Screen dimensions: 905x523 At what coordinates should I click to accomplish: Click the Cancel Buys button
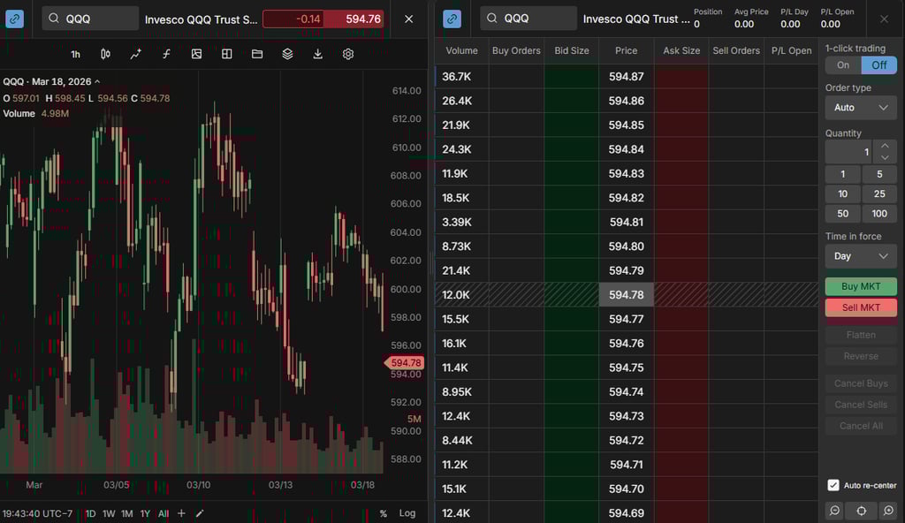coord(861,383)
